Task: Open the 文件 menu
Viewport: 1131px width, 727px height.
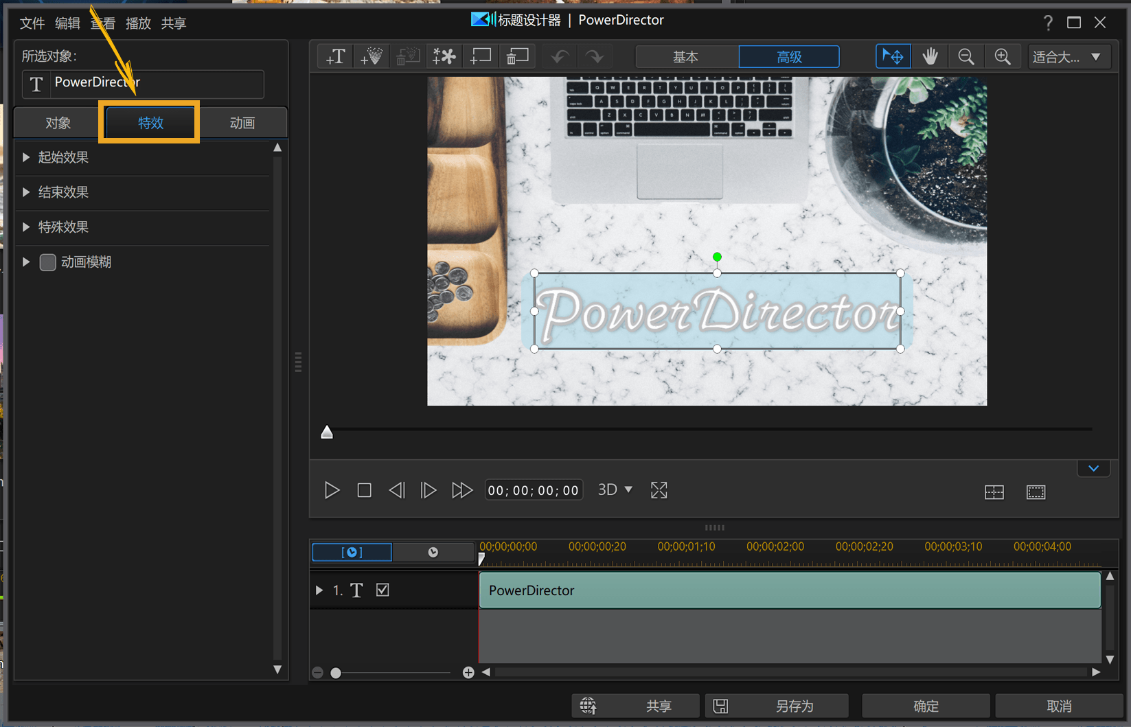Action: click(x=32, y=23)
